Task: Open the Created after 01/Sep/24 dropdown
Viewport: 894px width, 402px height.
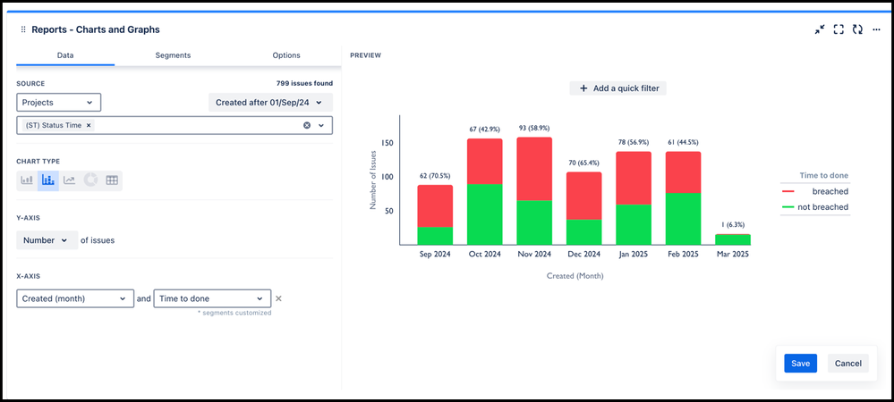Action: 270,103
